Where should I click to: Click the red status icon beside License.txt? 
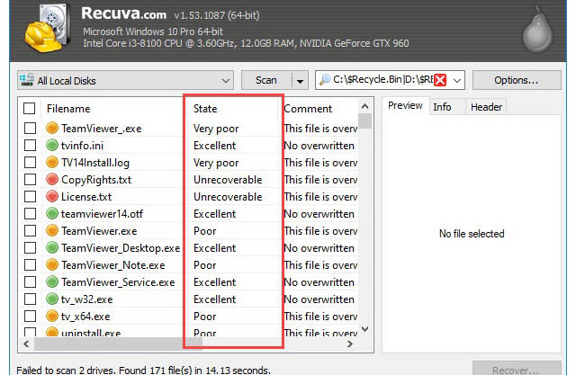(x=52, y=196)
